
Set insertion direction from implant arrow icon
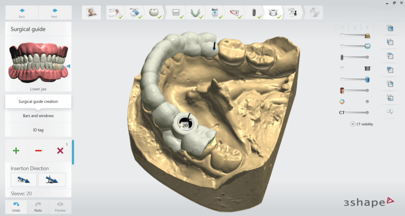(52, 179)
